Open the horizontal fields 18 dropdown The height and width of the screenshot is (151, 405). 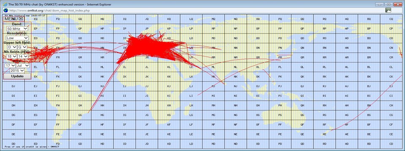point(11,56)
